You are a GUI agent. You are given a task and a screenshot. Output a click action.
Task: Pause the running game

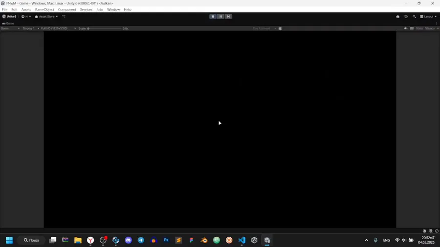click(x=220, y=17)
